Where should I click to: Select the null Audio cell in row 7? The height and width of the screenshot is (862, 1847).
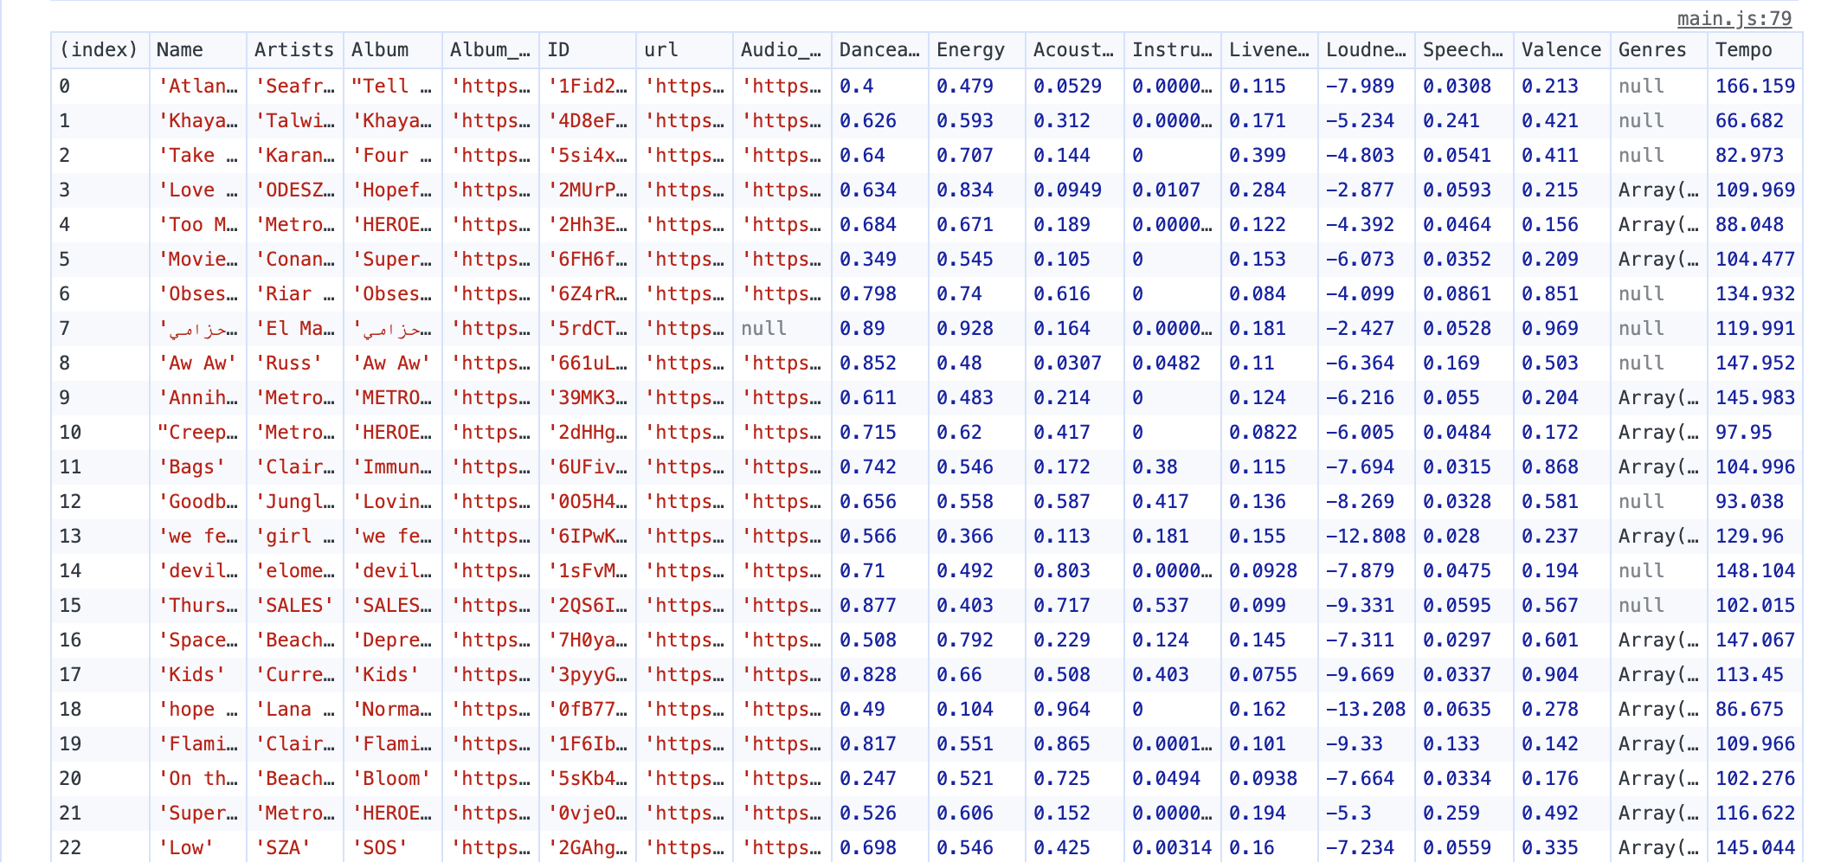[x=763, y=329]
